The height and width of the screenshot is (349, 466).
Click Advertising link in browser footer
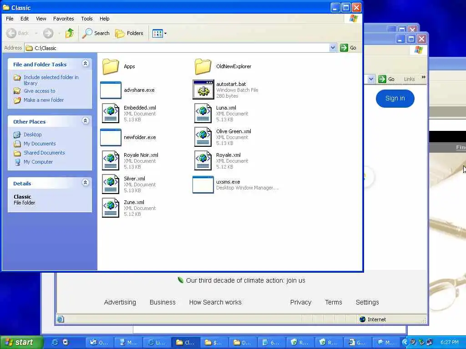point(120,302)
